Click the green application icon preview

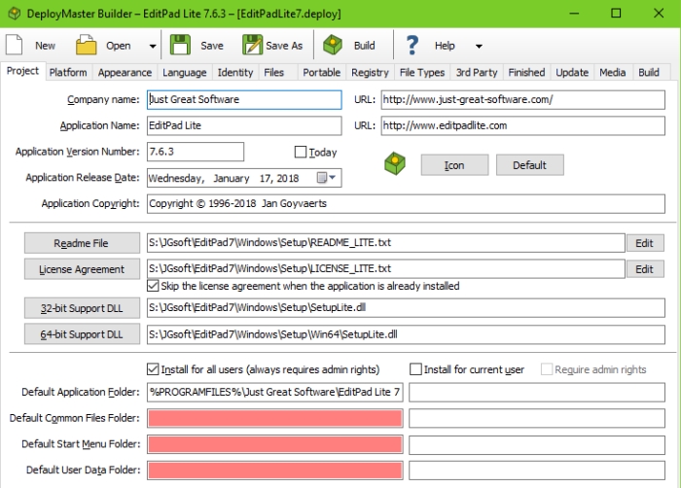click(394, 163)
